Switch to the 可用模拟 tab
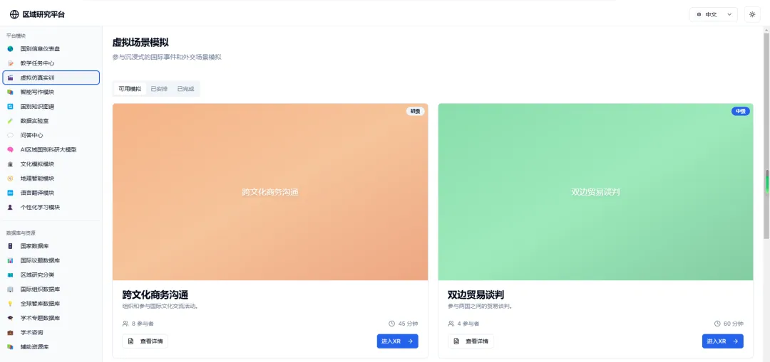770x362 pixels. point(130,89)
